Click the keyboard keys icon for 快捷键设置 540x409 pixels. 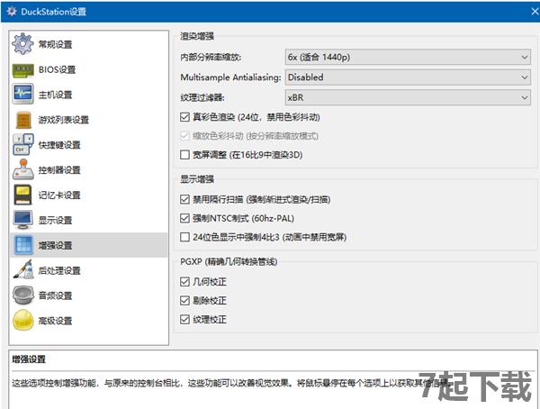coord(22,144)
